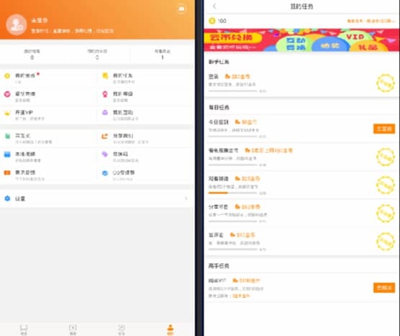
Task: Click the 每日任务 section heading
Action: [x=219, y=108]
